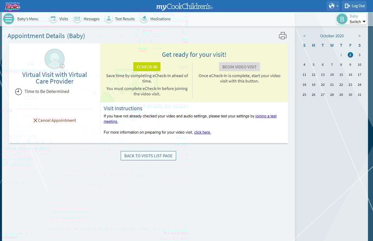Open the Medications pill icon

[x=144, y=19]
